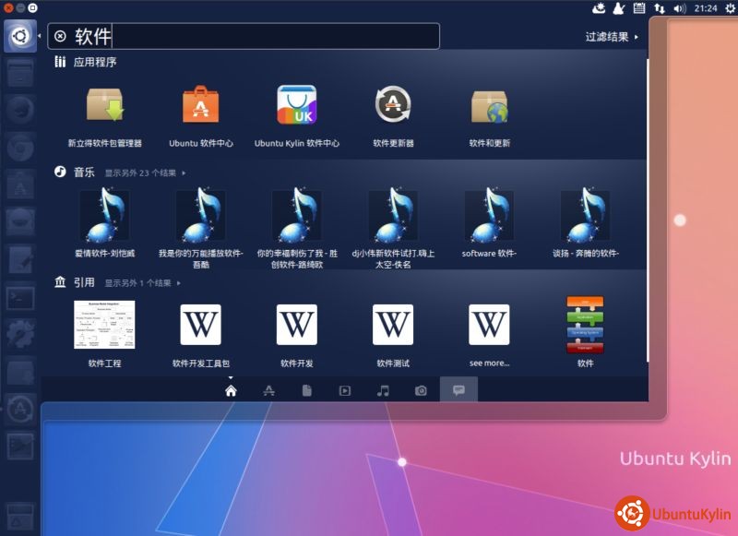Expand 显示另外 23 个结果 for music
The image size is (738, 536).
click(145, 173)
